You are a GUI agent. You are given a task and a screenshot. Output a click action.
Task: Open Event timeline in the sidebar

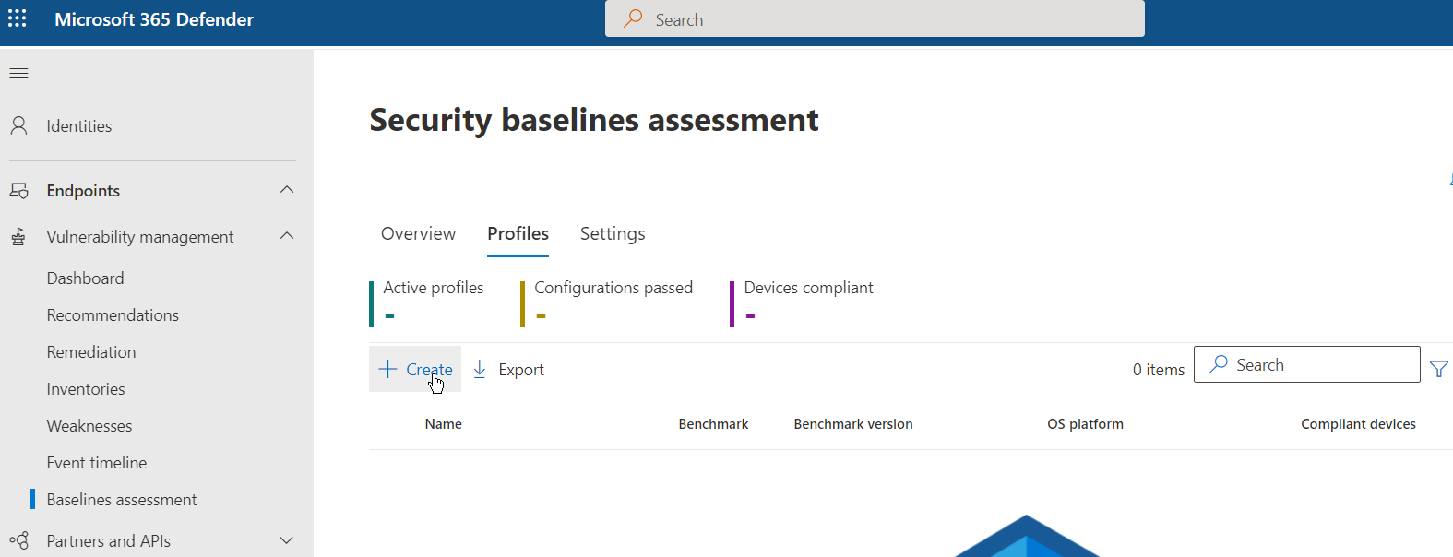[97, 463]
